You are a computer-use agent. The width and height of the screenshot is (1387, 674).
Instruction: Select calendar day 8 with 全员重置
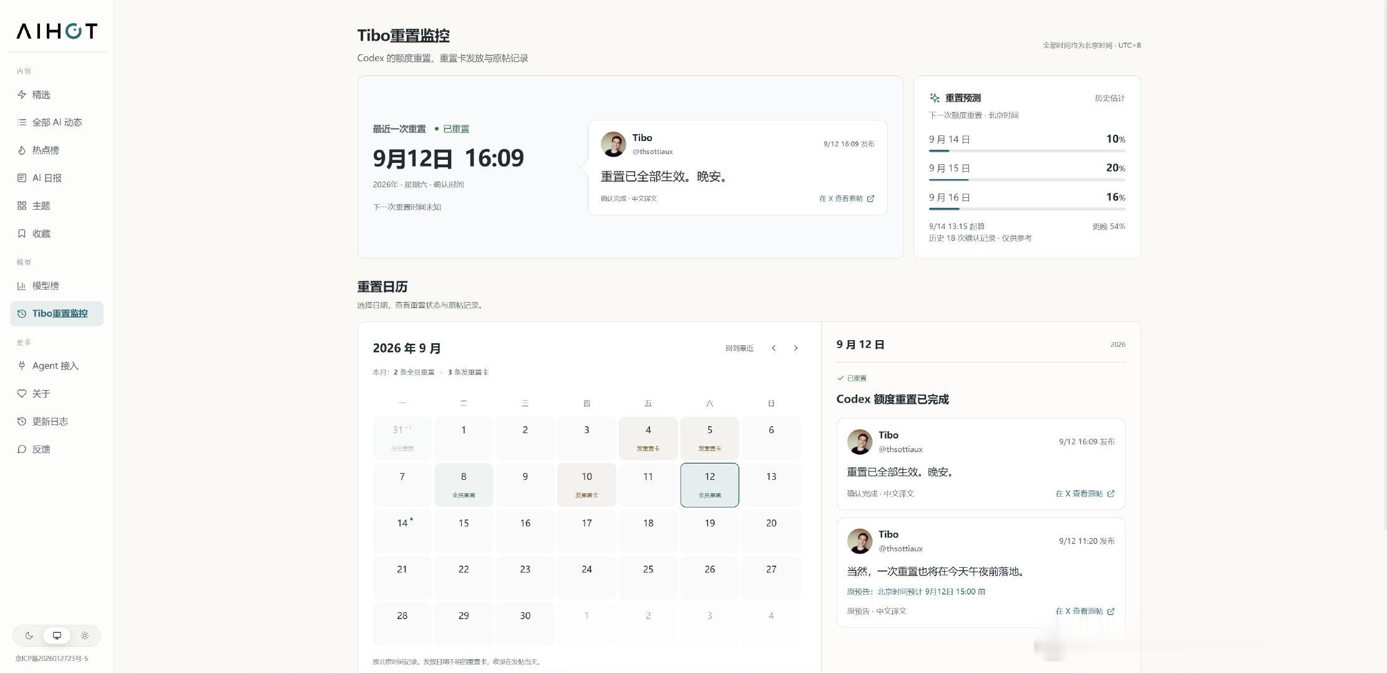pos(464,485)
